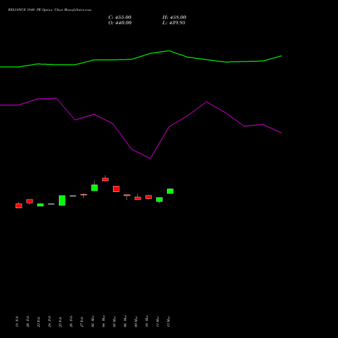Viewport: 338px width, 338px height.
Task: Click the small green candlestick for 23 Feb
Action: (41, 205)
